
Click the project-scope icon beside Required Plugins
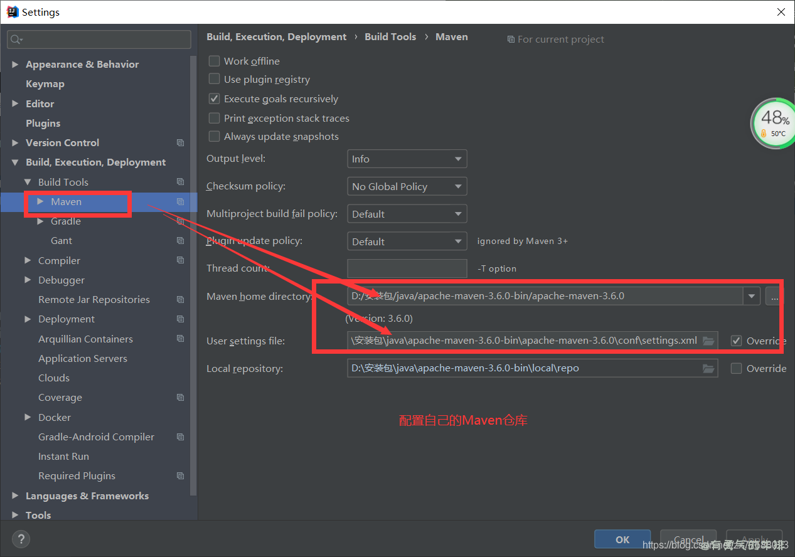point(181,476)
